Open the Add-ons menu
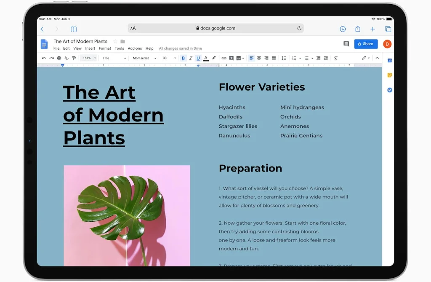This screenshot has height=282, width=431. (135, 48)
